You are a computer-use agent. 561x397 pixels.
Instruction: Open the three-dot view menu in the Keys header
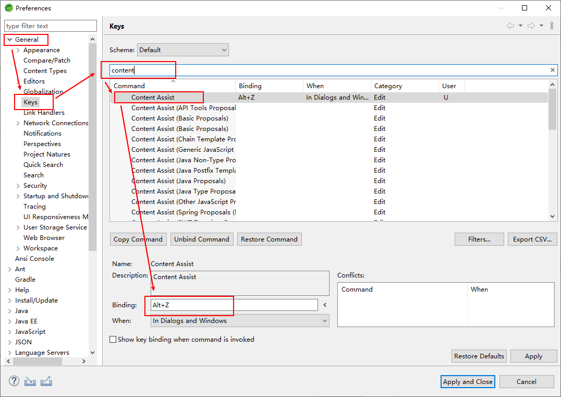tap(552, 26)
